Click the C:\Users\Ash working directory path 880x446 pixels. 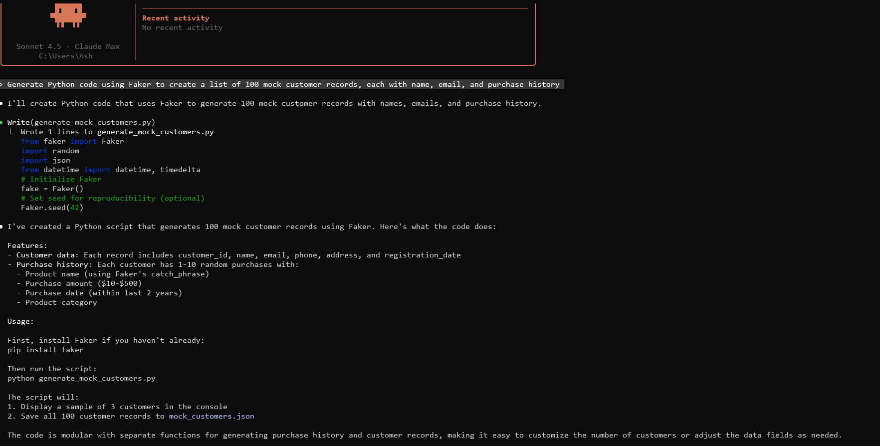(x=65, y=56)
